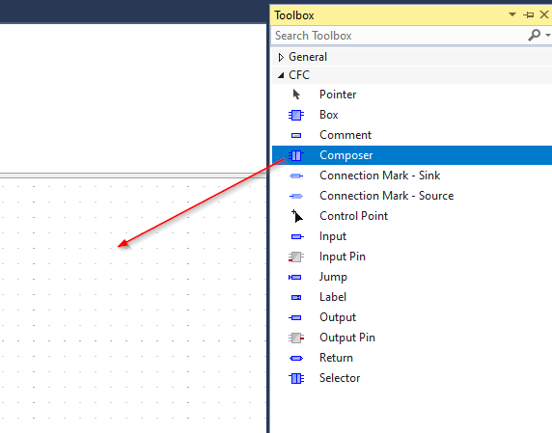552x433 pixels.
Task: Click the Connection Mark - Sink icon
Action: pyautogui.click(x=296, y=176)
